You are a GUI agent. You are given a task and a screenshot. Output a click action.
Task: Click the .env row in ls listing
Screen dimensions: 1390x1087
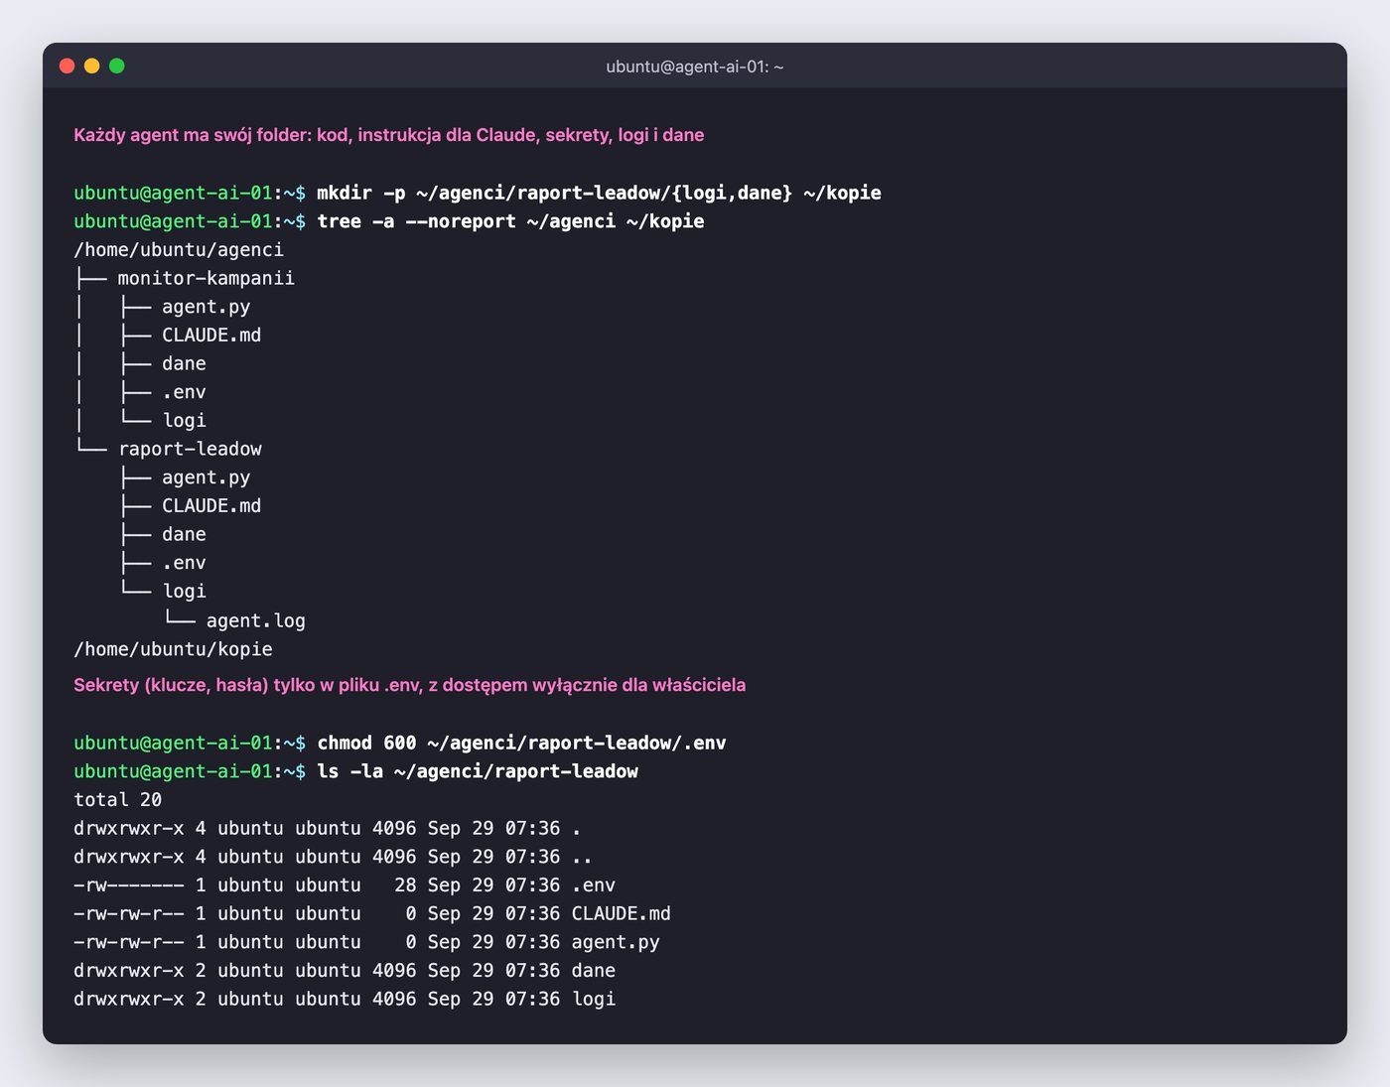coord(345,885)
